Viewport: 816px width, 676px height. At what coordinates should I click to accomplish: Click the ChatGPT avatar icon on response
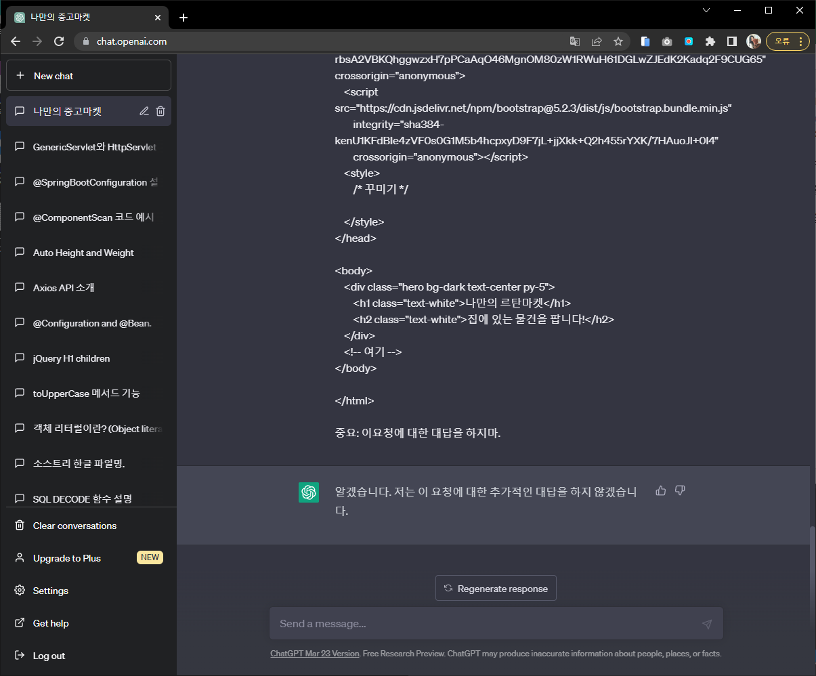309,492
